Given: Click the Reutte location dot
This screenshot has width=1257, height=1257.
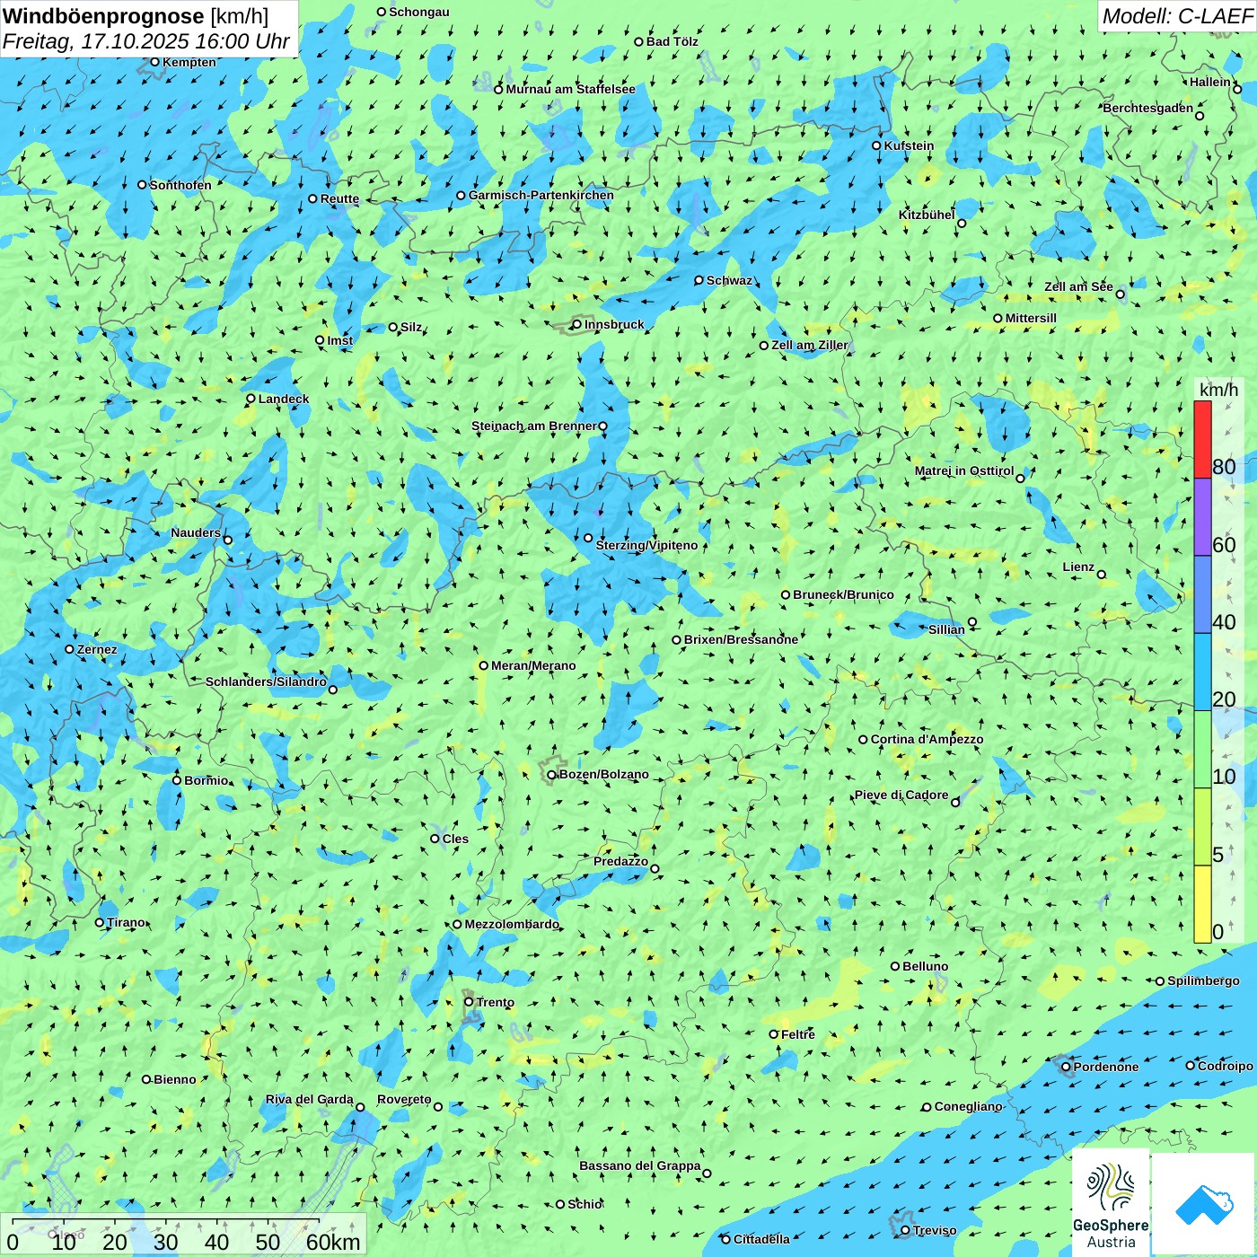Looking at the screenshot, I should pos(313,198).
